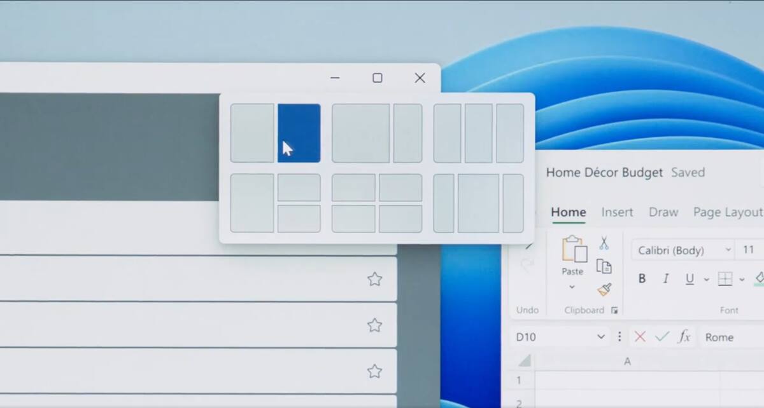Open the Name Box dropdown next to D10

[601, 337]
